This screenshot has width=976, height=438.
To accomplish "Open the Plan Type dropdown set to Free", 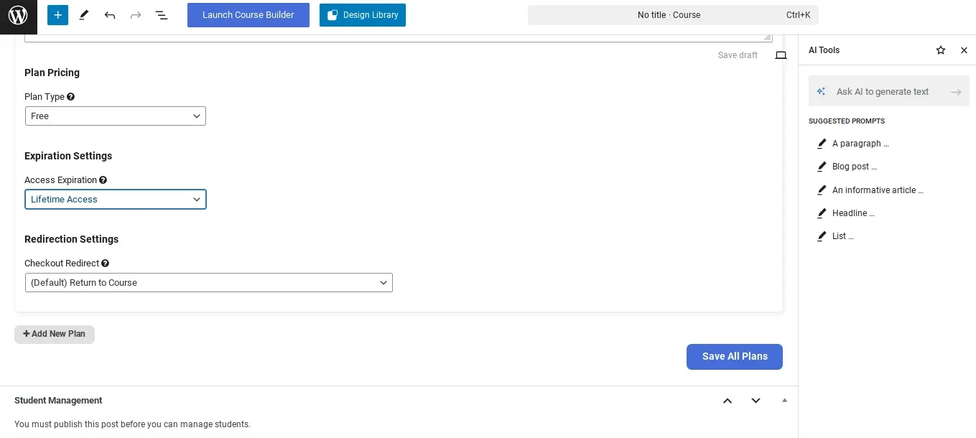I will pos(116,116).
